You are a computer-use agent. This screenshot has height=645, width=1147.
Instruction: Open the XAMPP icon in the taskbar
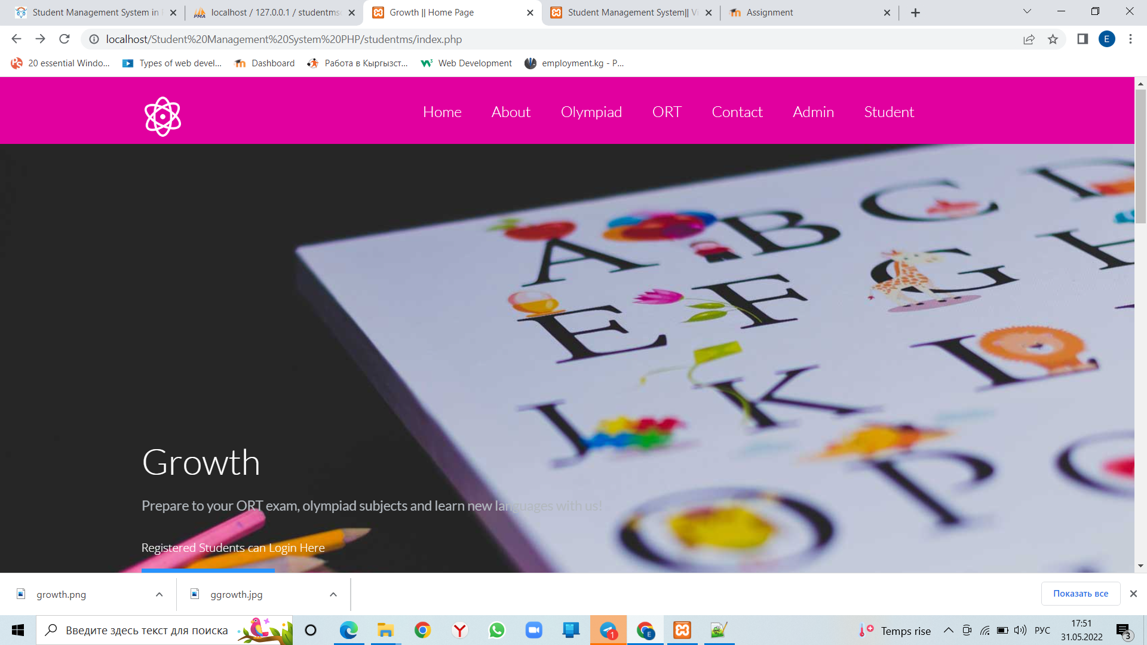[682, 630]
